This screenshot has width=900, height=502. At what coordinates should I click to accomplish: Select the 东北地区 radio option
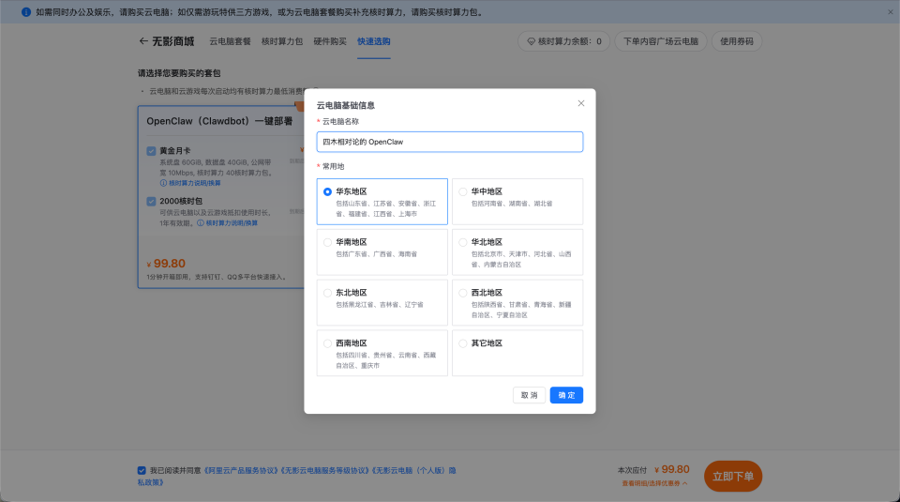coord(327,293)
